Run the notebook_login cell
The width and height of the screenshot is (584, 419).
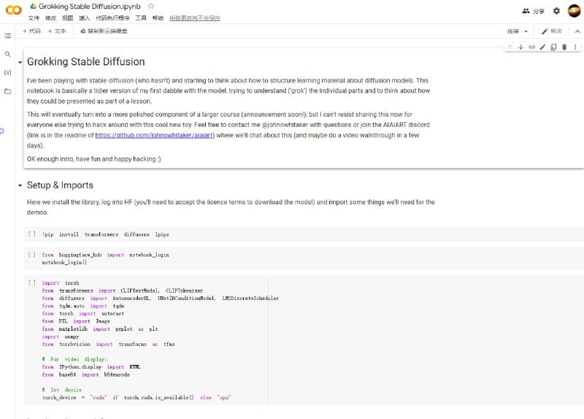tap(31, 255)
